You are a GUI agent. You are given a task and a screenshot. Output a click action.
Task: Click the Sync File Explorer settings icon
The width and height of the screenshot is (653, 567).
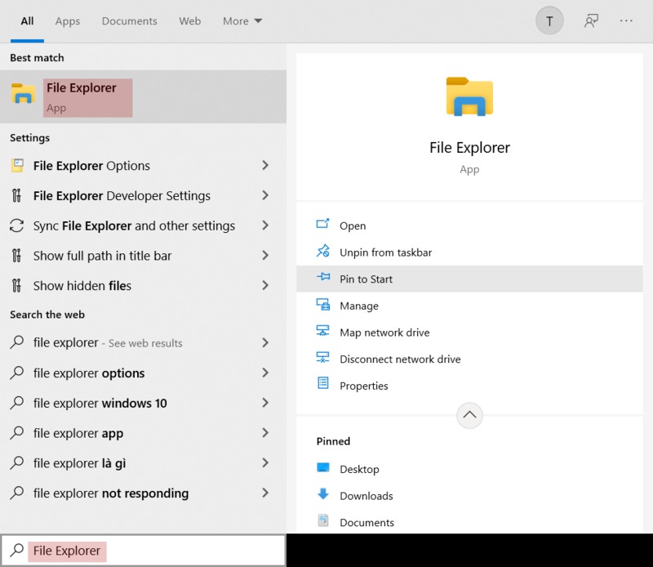pos(18,225)
